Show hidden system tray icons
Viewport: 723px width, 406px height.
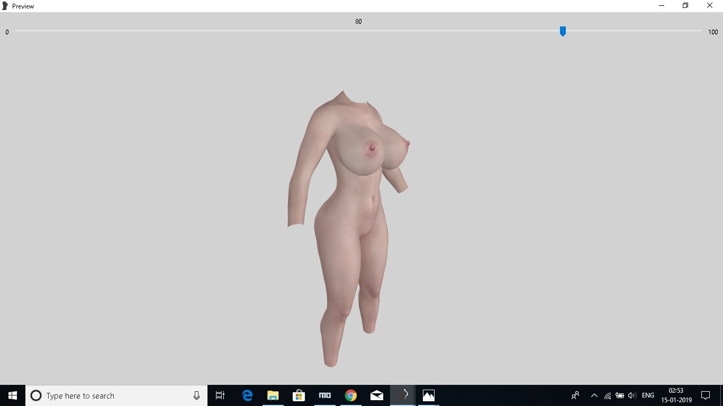tap(594, 395)
